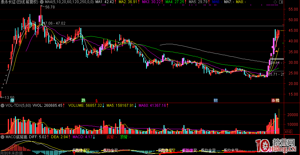
Task: Click the VVOL: 260685.45 value
Action: (x=48, y=105)
